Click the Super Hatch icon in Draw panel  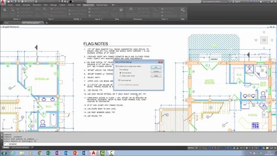121,10
